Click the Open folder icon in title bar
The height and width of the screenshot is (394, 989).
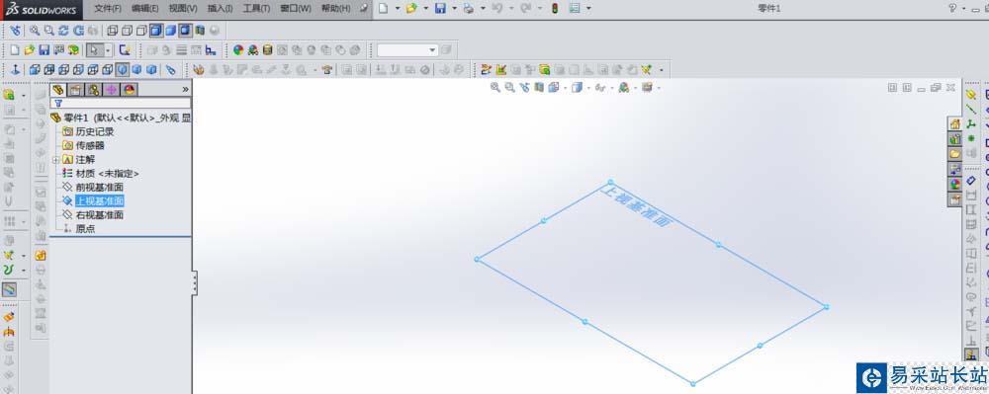(x=411, y=8)
